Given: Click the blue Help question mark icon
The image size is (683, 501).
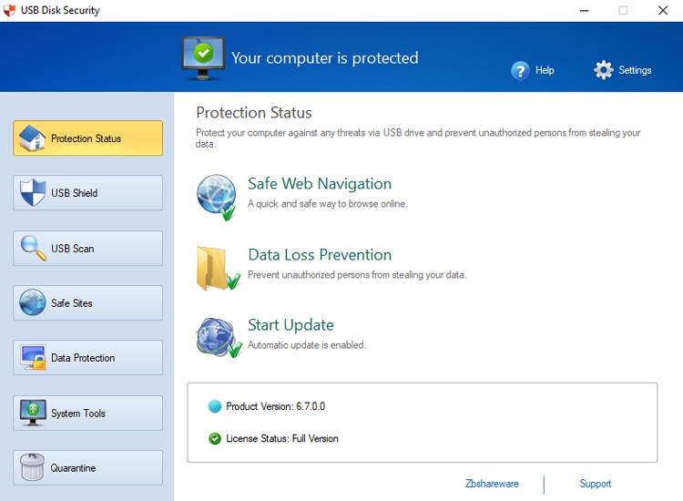Looking at the screenshot, I should [520, 70].
